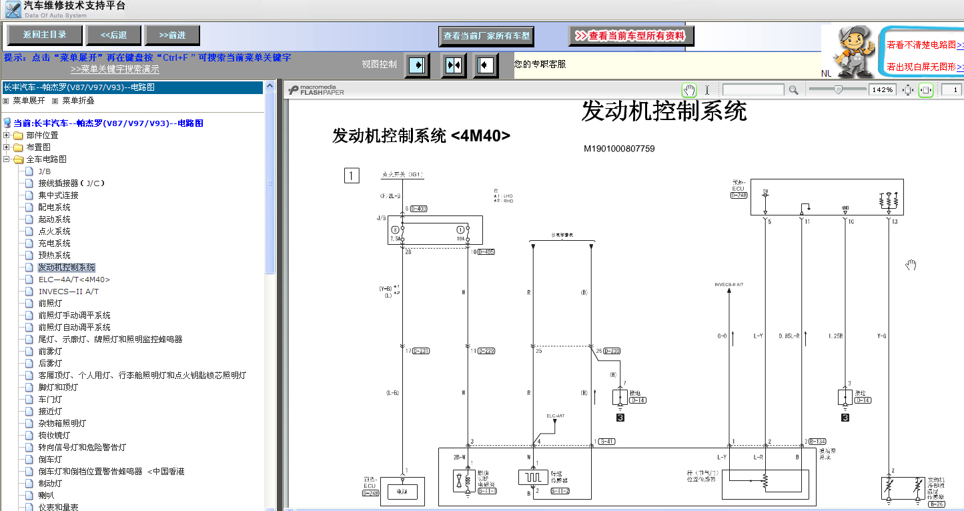Open 杂物箱照明灯 diagram
The height and width of the screenshot is (511, 964).
62,424
